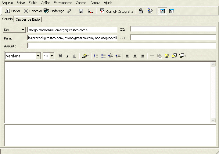Click the background image icon

pos(174,56)
